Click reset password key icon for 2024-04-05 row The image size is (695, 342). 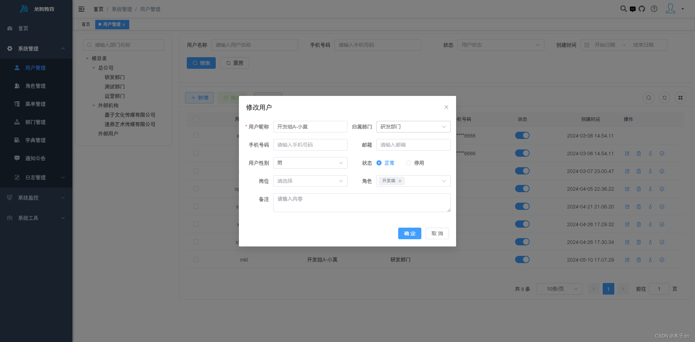pos(650,189)
